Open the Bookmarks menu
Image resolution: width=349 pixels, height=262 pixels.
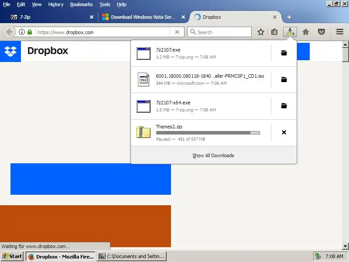(82, 4)
